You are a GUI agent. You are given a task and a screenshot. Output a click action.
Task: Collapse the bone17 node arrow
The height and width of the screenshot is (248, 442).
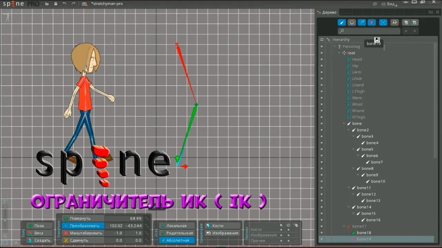(x=344, y=226)
